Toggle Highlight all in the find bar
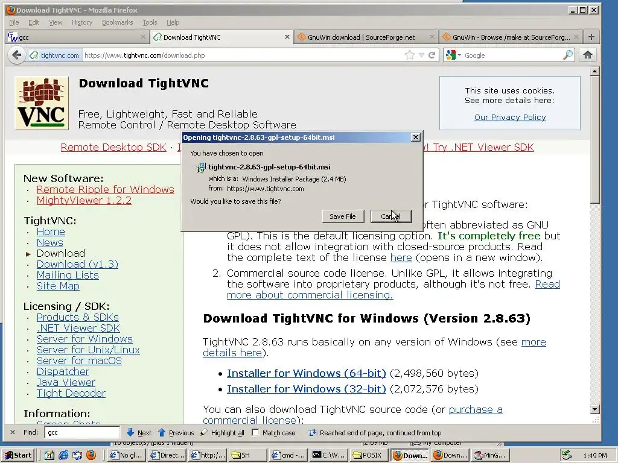 pyautogui.click(x=222, y=433)
